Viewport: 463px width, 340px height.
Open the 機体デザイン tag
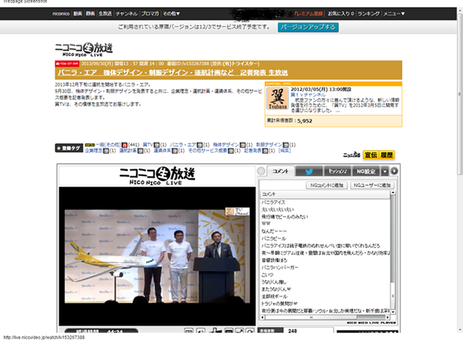[226, 144]
